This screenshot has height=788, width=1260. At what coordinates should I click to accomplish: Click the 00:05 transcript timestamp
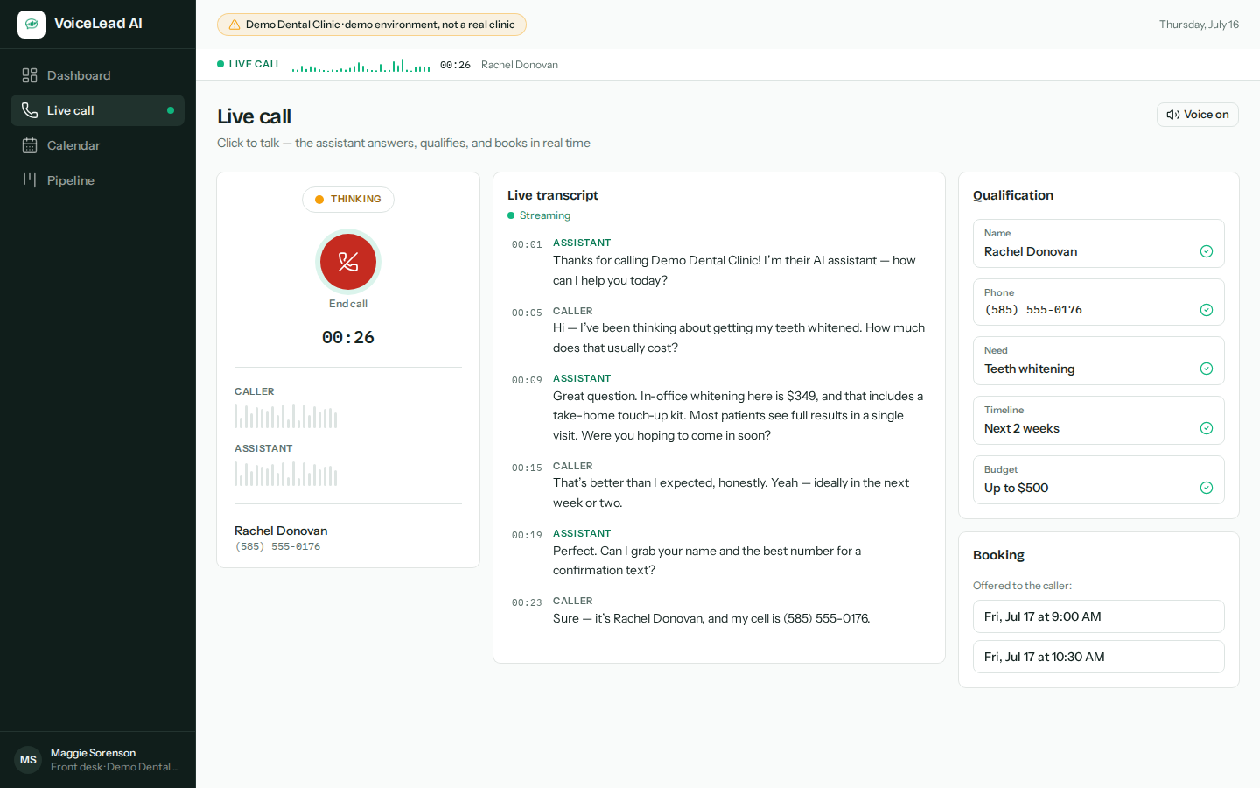click(x=527, y=313)
